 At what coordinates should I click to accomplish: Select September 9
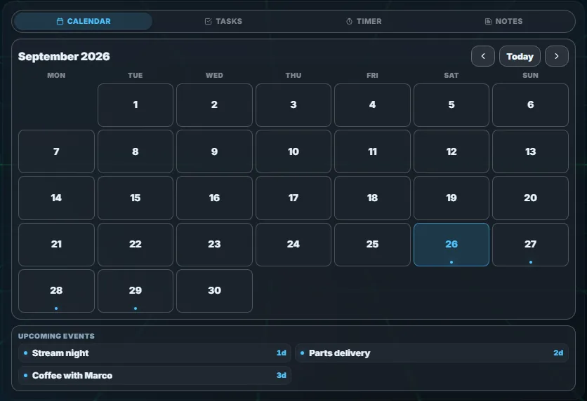click(x=214, y=151)
